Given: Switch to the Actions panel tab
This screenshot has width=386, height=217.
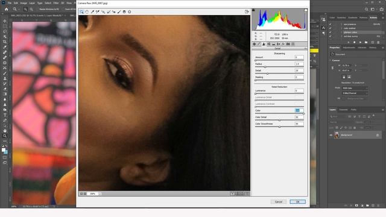Looking at the screenshot, I should point(373,17).
